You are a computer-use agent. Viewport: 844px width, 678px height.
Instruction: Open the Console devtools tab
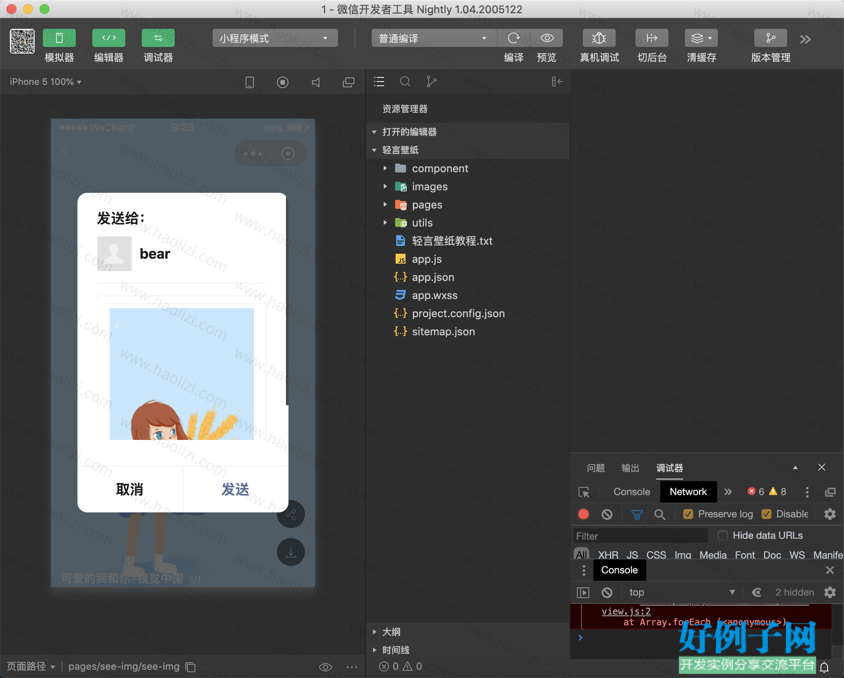click(x=632, y=492)
